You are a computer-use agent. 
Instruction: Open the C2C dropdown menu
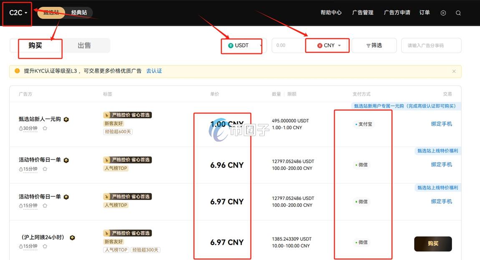[x=17, y=13]
